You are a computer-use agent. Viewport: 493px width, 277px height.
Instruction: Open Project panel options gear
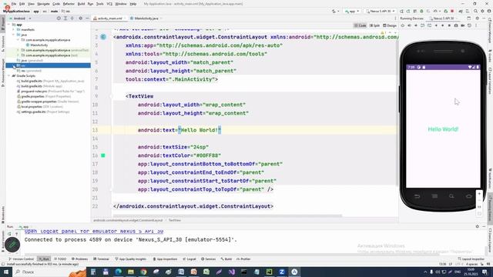(x=80, y=18)
